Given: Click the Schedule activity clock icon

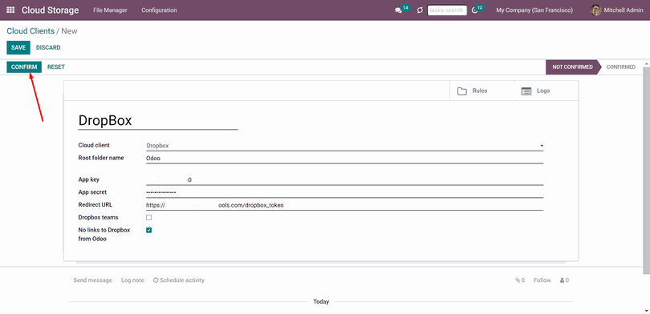Looking at the screenshot, I should pyautogui.click(x=156, y=280).
